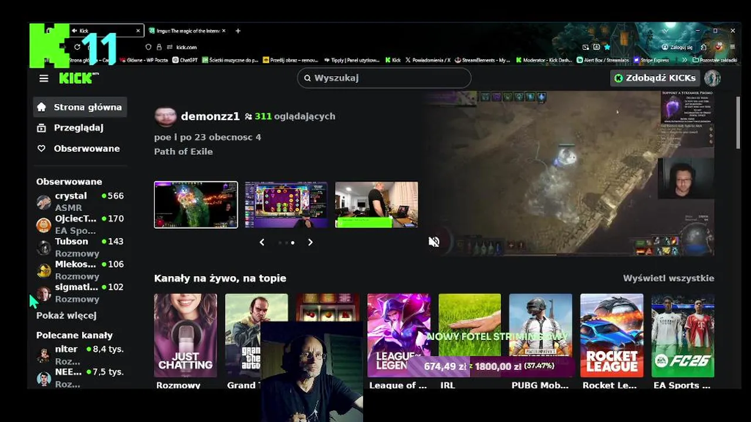Click picture-in-picture toolbar icon
The height and width of the screenshot is (422, 751).
coord(586,47)
